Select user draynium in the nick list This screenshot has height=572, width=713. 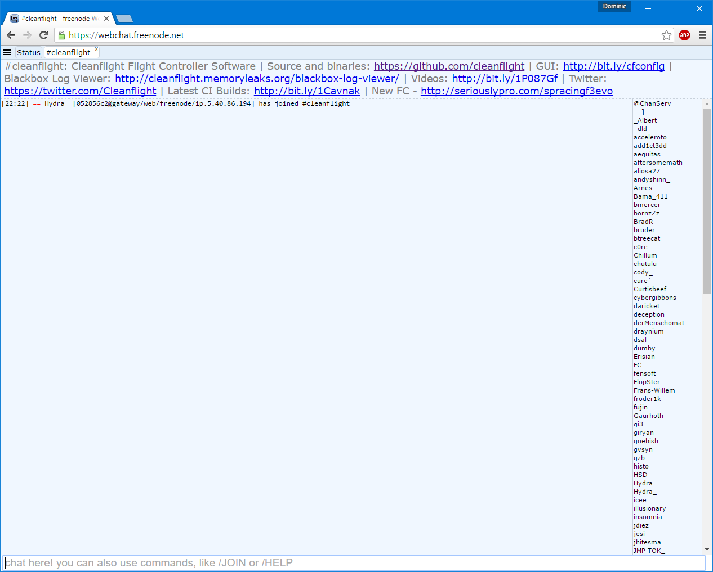[x=649, y=331]
